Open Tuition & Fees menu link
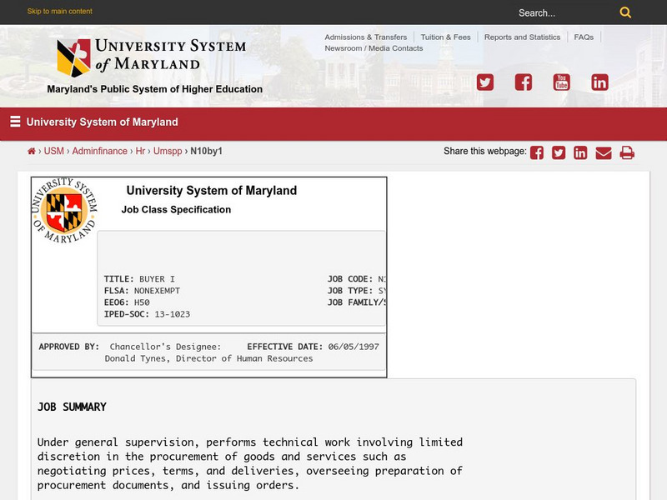 click(x=445, y=37)
